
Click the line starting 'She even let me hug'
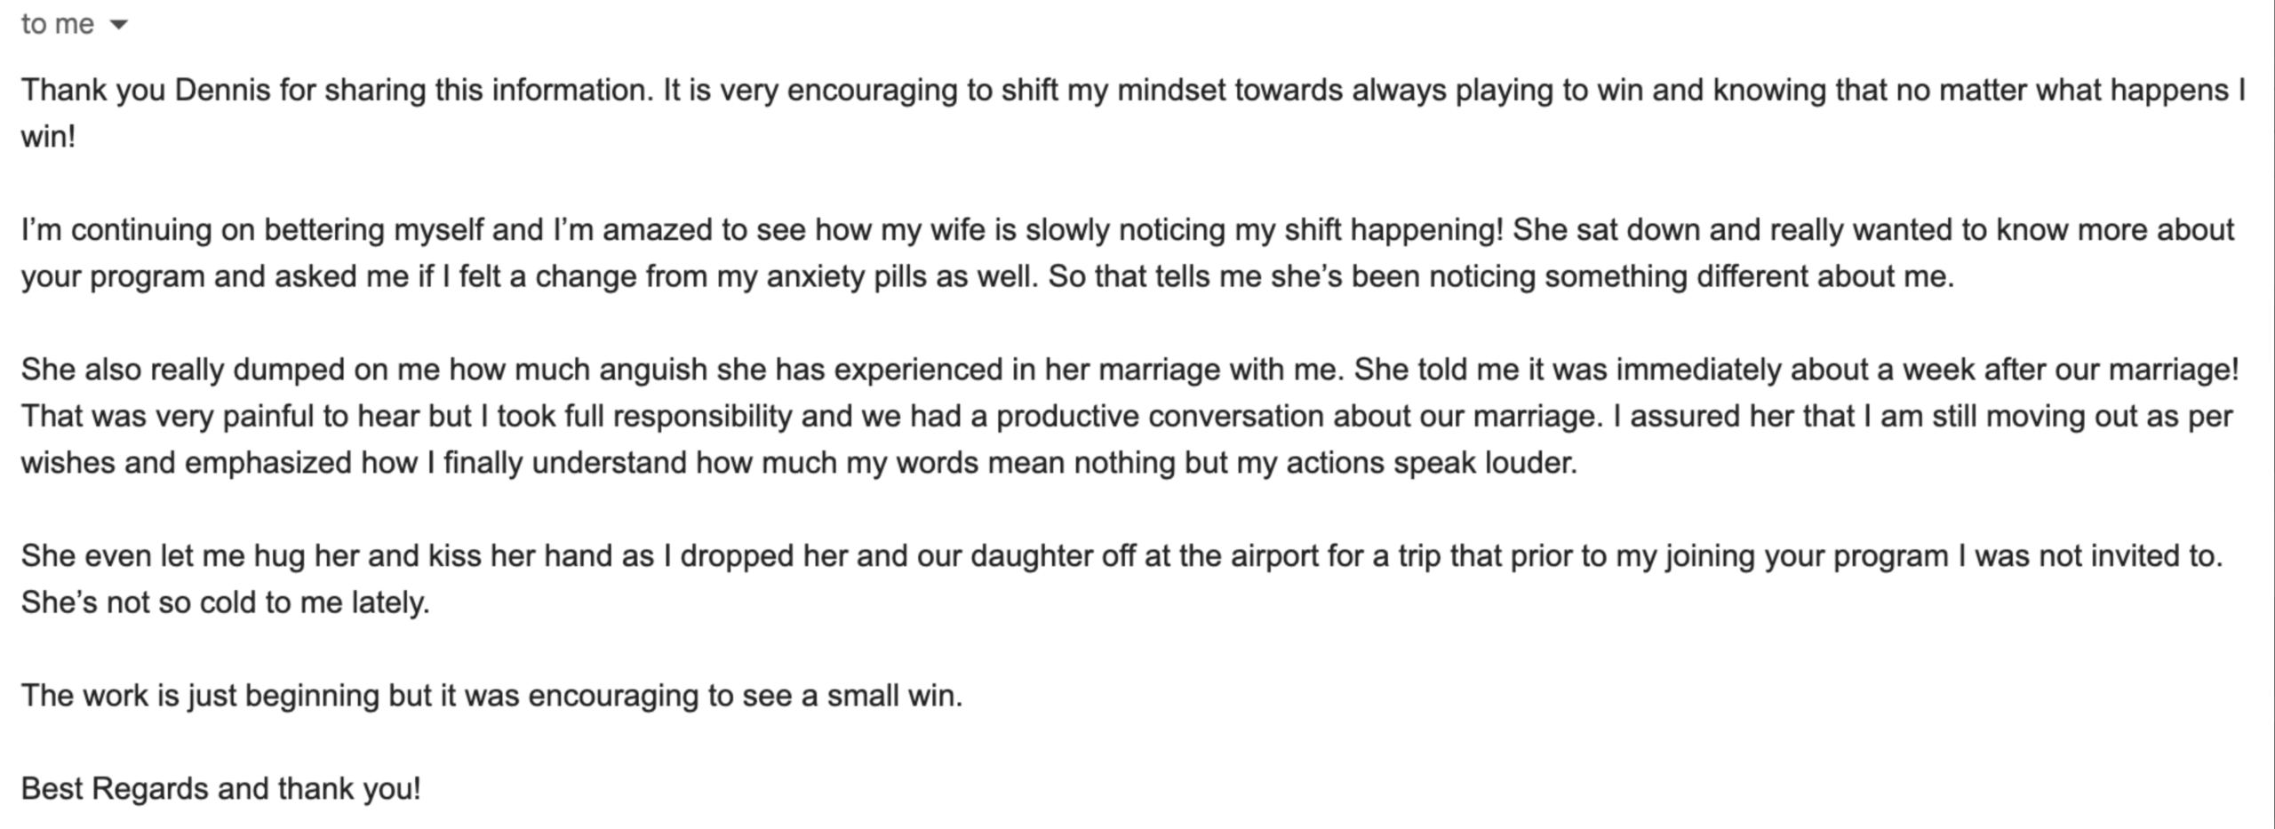(1122, 555)
